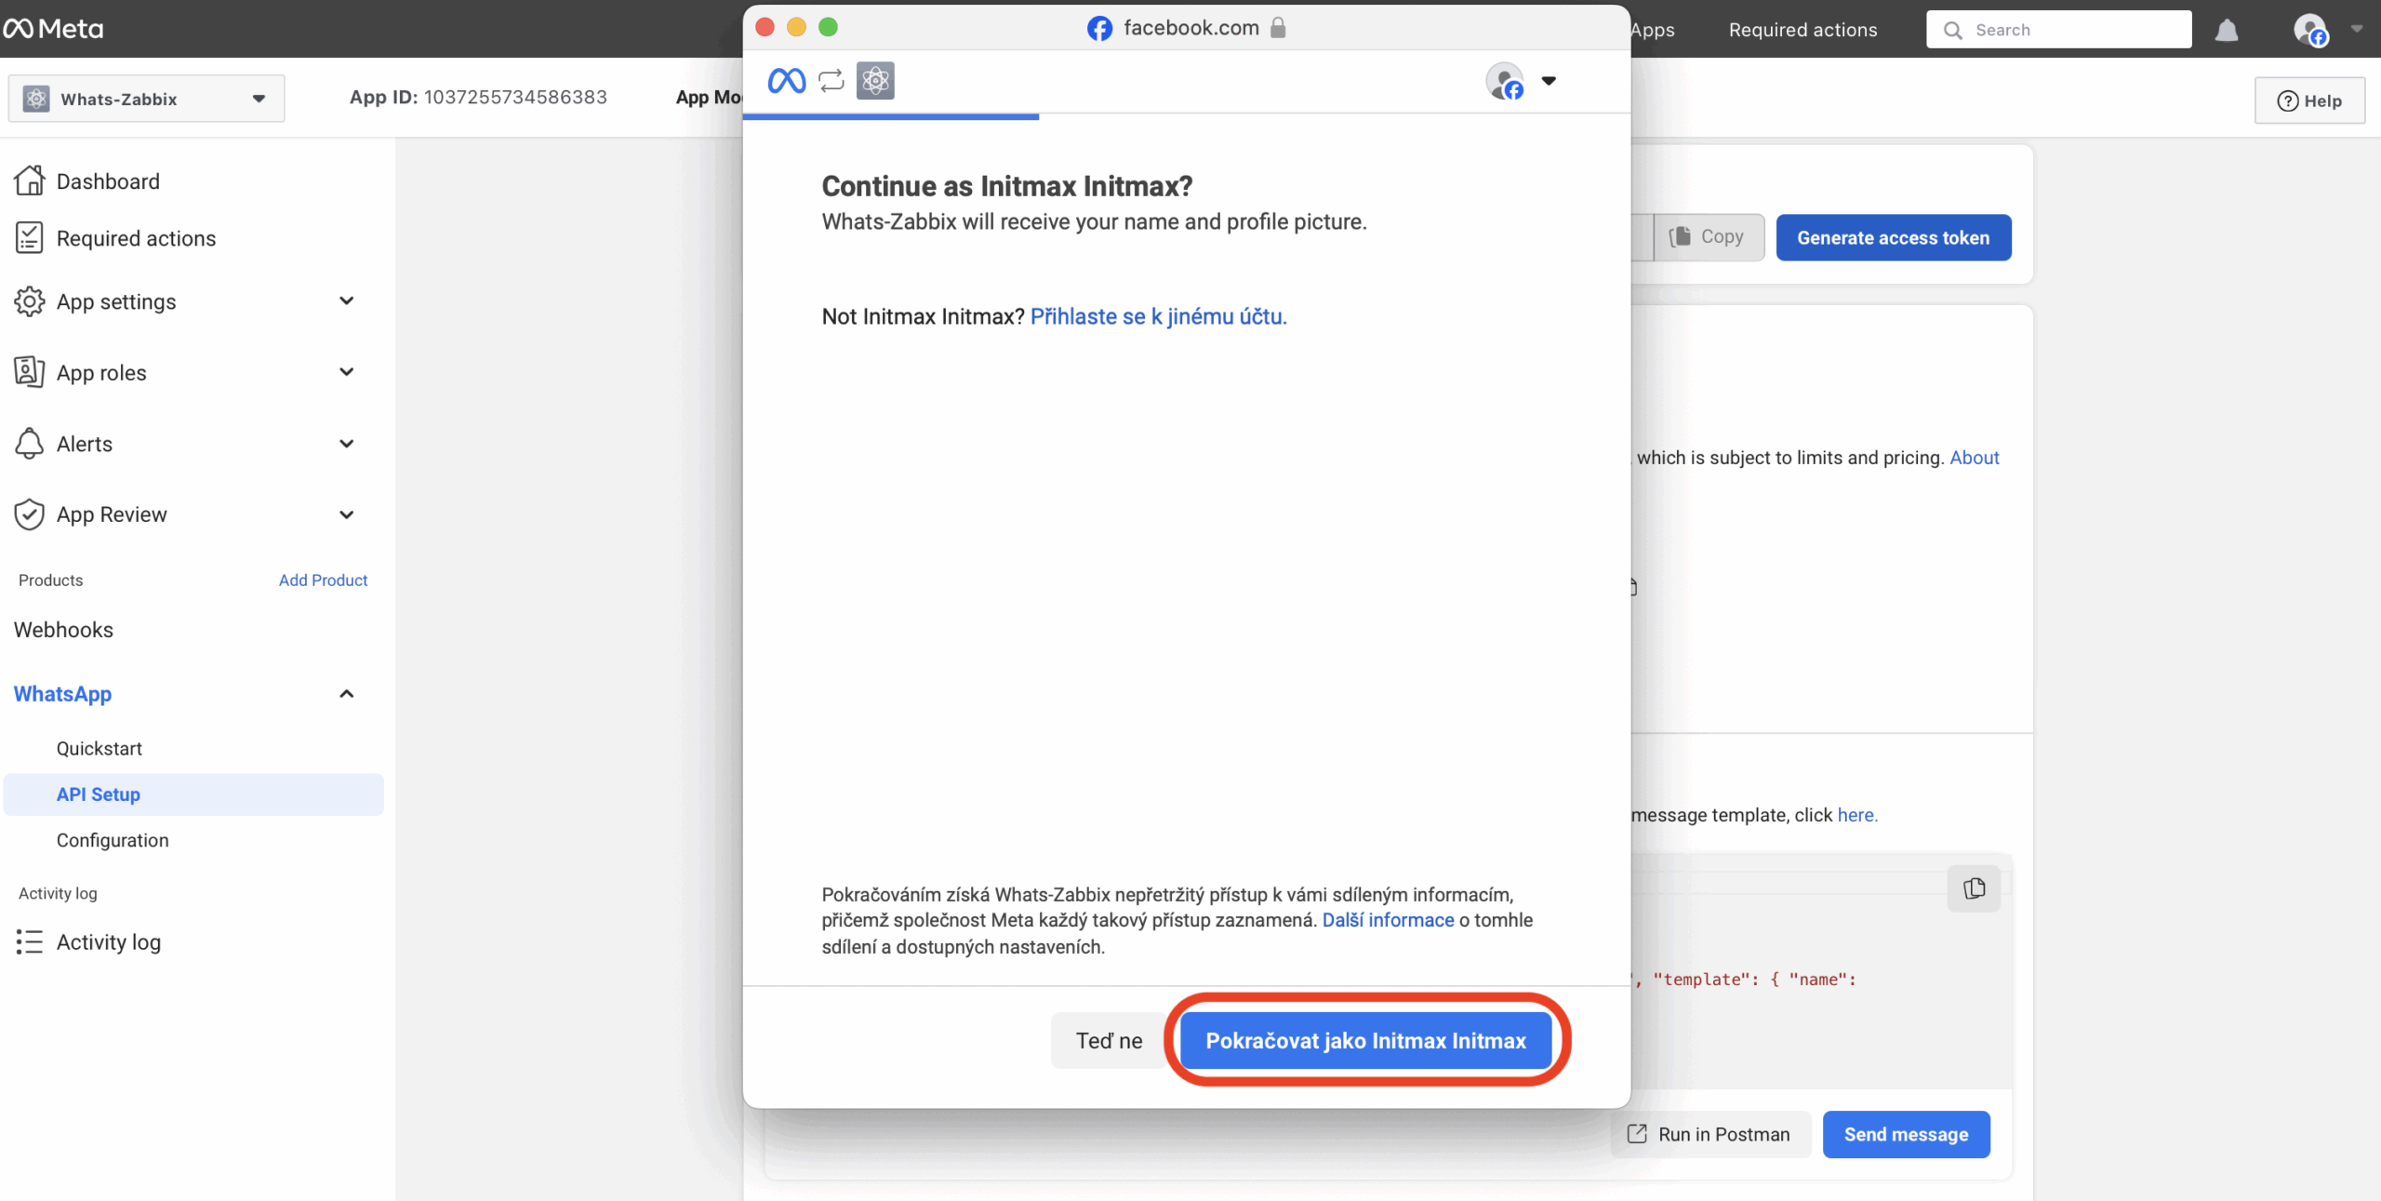Click the Whats-Zabbix app icon in selector
Viewport: 2381px width, 1201px height.
tap(36, 99)
